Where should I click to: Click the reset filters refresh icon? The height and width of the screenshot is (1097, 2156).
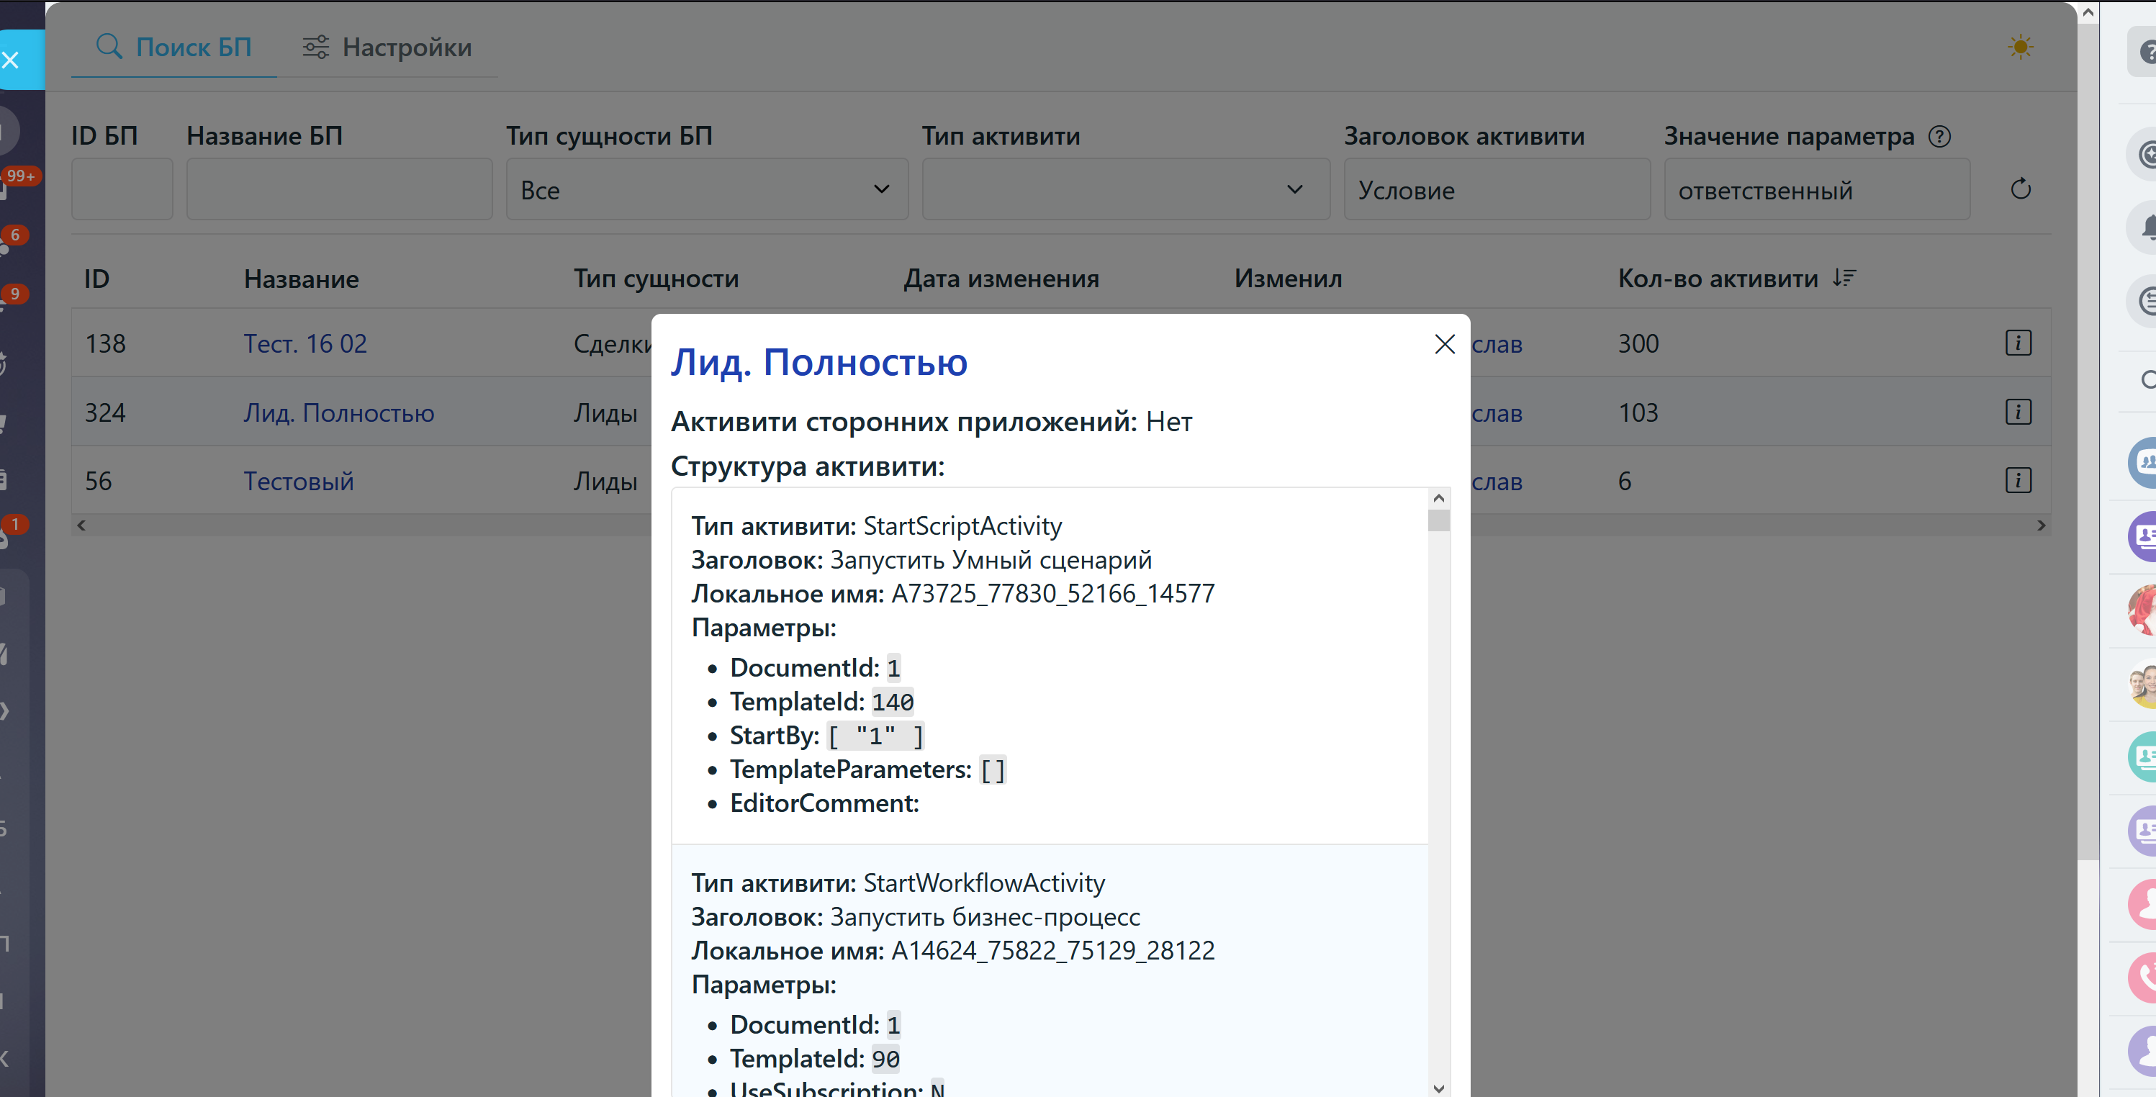tap(2019, 189)
